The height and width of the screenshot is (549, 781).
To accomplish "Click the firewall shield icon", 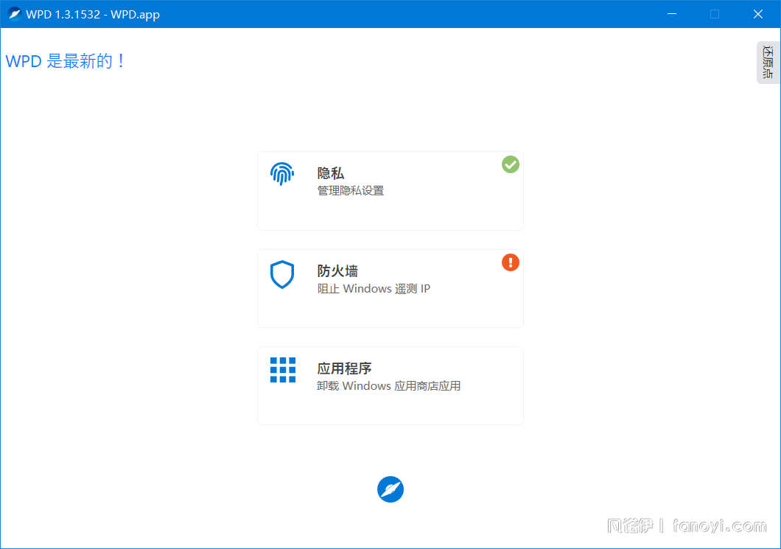I will [282, 274].
